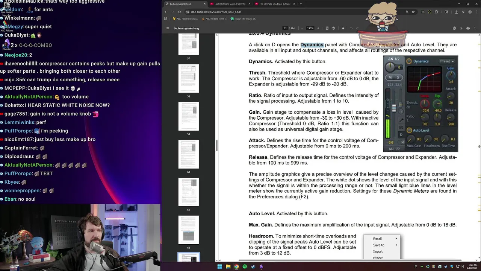
Task: Zoom out the PDF with minus button
Action: pyautogui.click(x=301, y=28)
